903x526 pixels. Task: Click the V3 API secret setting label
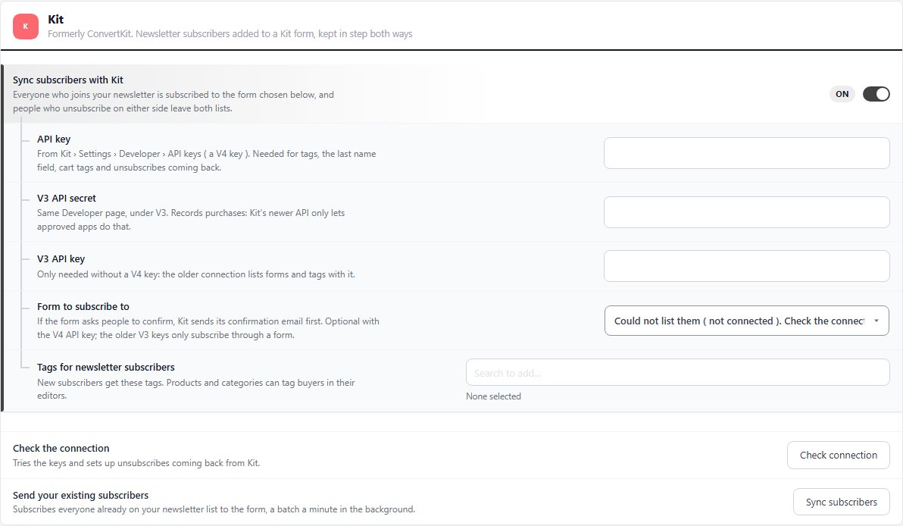pyautogui.click(x=66, y=198)
